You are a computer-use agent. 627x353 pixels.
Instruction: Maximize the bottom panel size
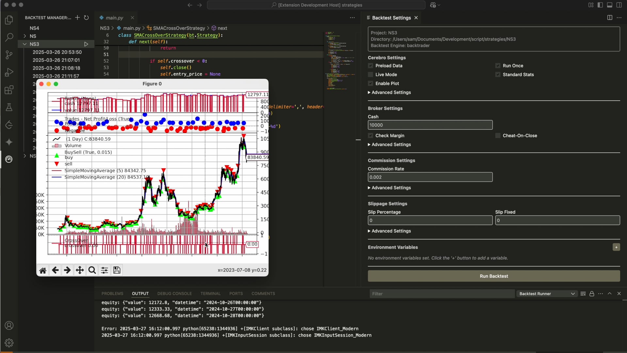(x=609, y=294)
